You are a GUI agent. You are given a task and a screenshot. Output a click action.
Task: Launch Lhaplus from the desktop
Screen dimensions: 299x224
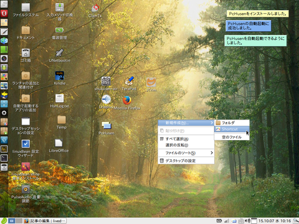[106, 100]
